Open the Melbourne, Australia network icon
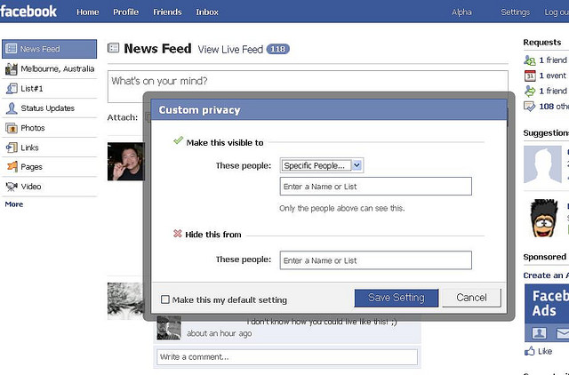 pyautogui.click(x=12, y=69)
